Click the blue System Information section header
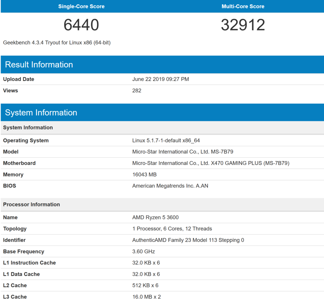 pyautogui.click(x=162, y=112)
